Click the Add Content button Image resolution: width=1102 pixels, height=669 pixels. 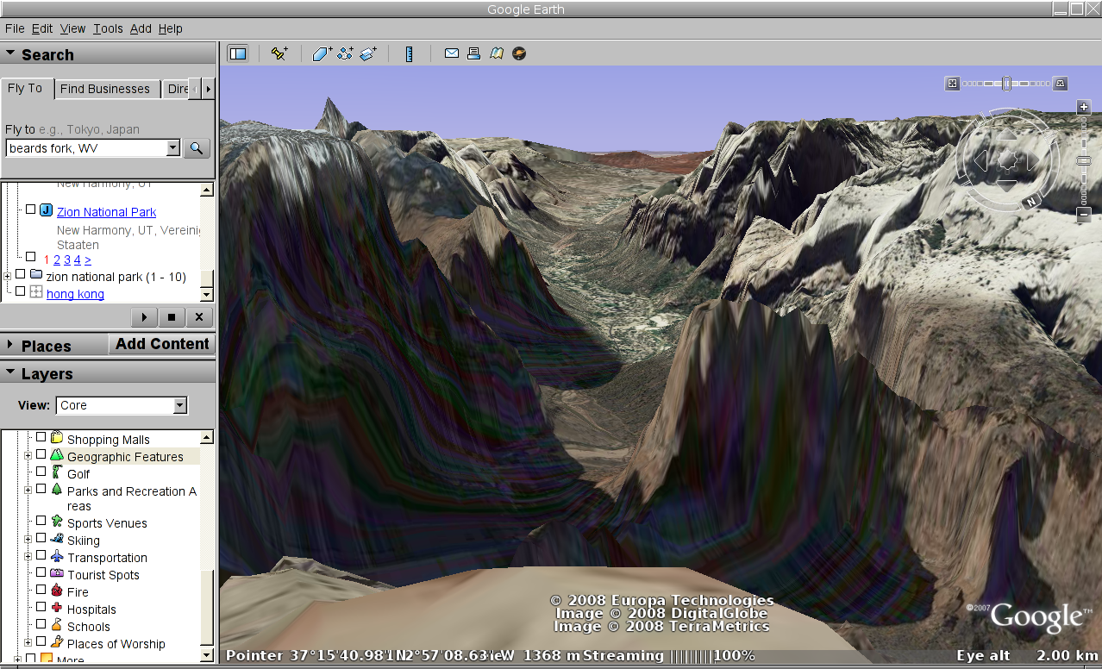pos(162,344)
